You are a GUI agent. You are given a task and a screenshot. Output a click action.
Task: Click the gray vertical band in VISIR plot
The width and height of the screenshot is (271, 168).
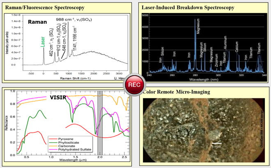100,123
